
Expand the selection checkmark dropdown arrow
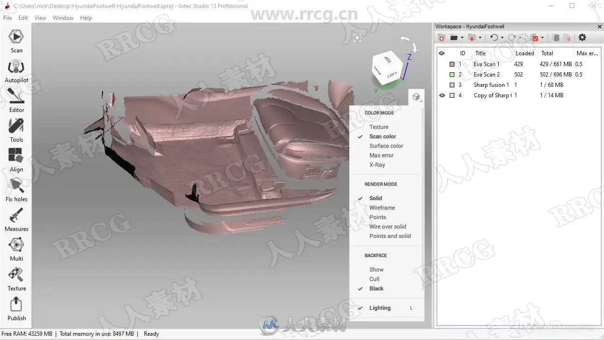click(x=542, y=38)
